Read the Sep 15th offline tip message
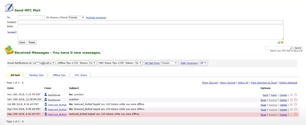 263,115
